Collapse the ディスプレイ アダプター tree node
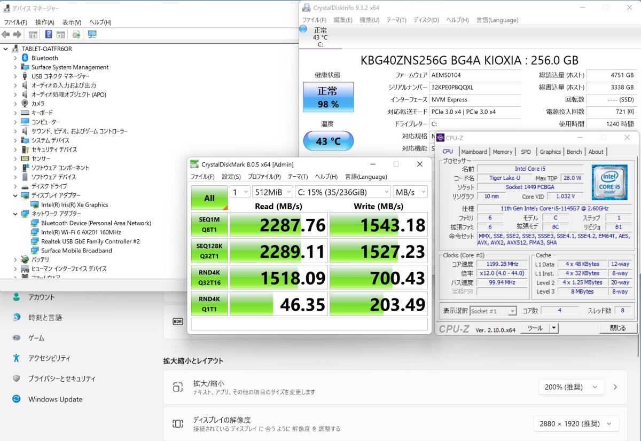This screenshot has height=441, width=641. click(15, 195)
